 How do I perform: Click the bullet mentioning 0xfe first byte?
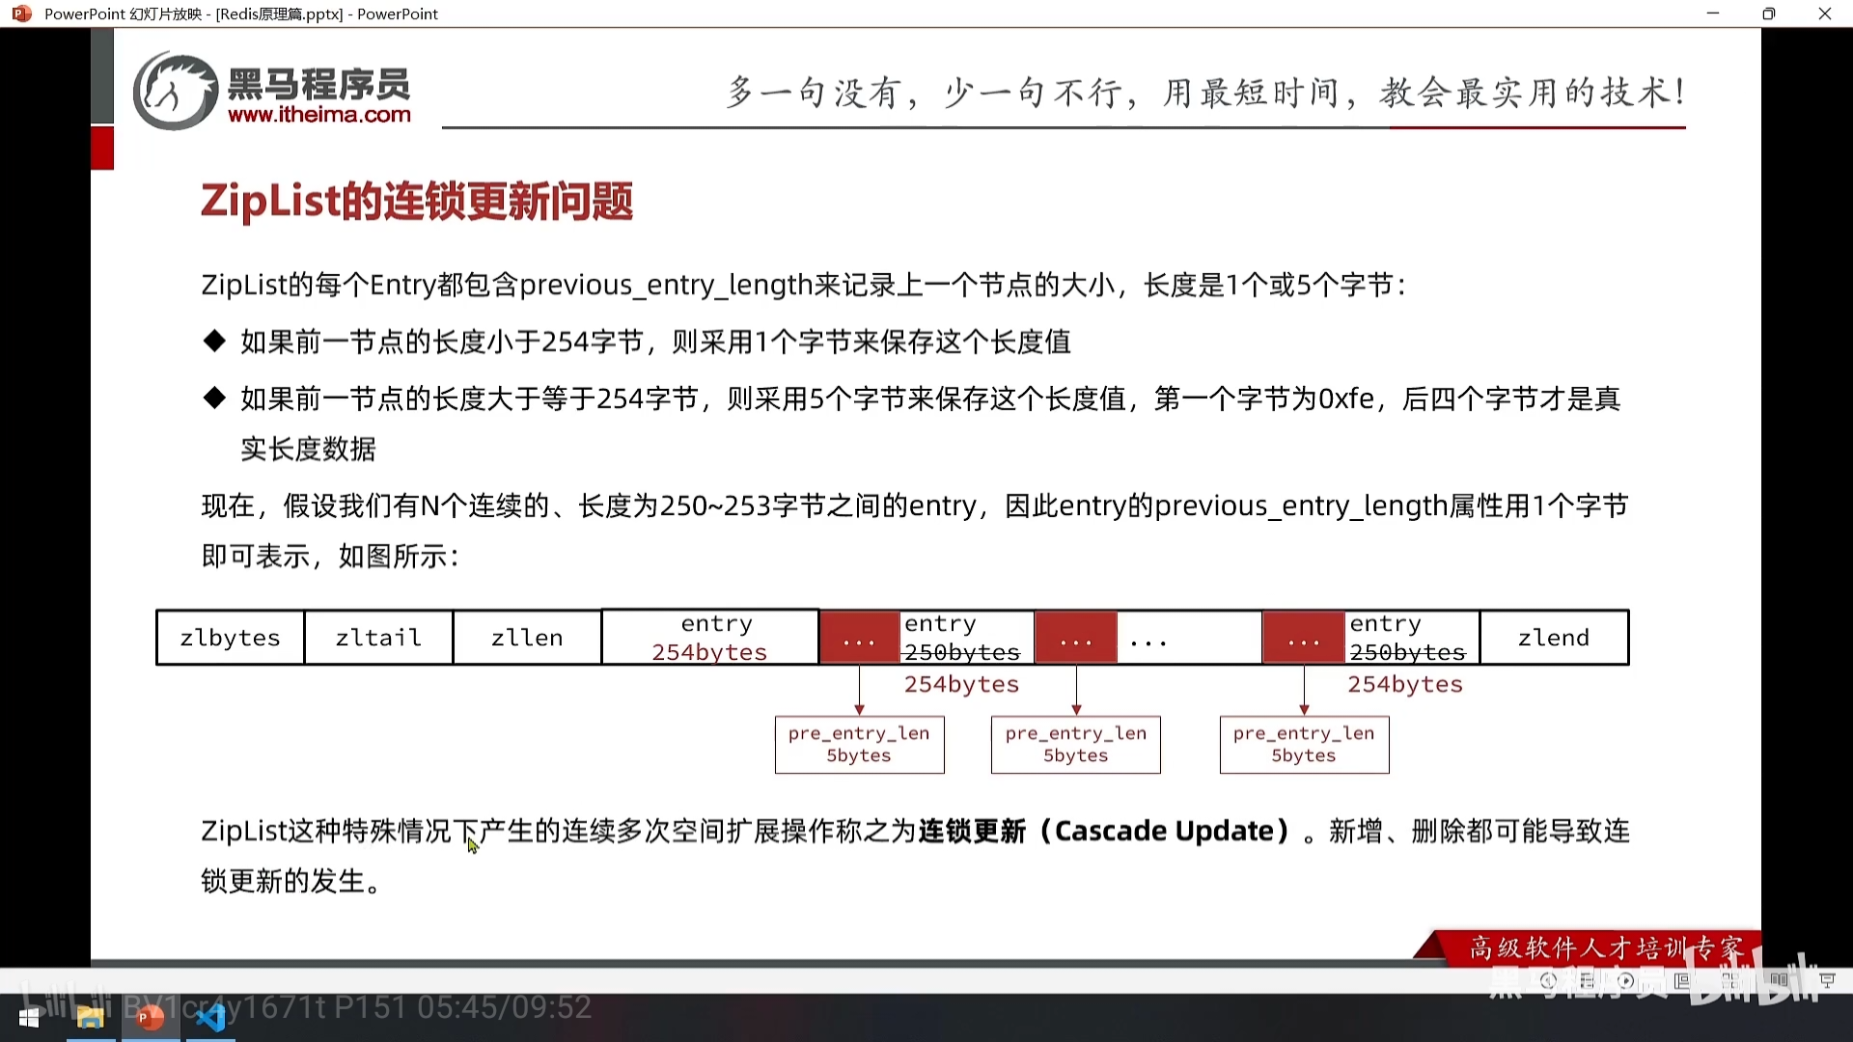pyautogui.click(x=912, y=424)
